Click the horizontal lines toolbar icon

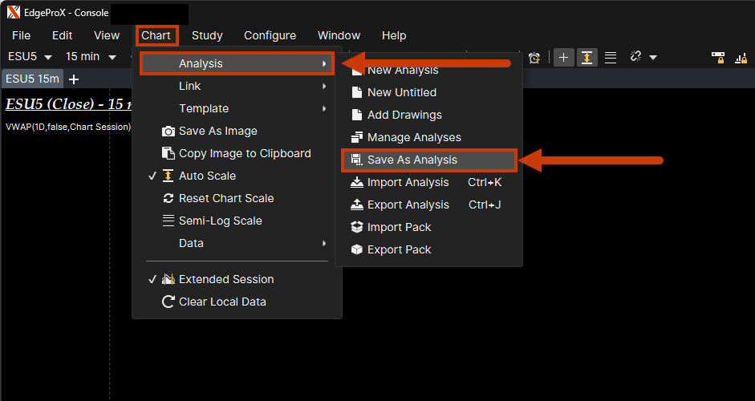[611, 57]
